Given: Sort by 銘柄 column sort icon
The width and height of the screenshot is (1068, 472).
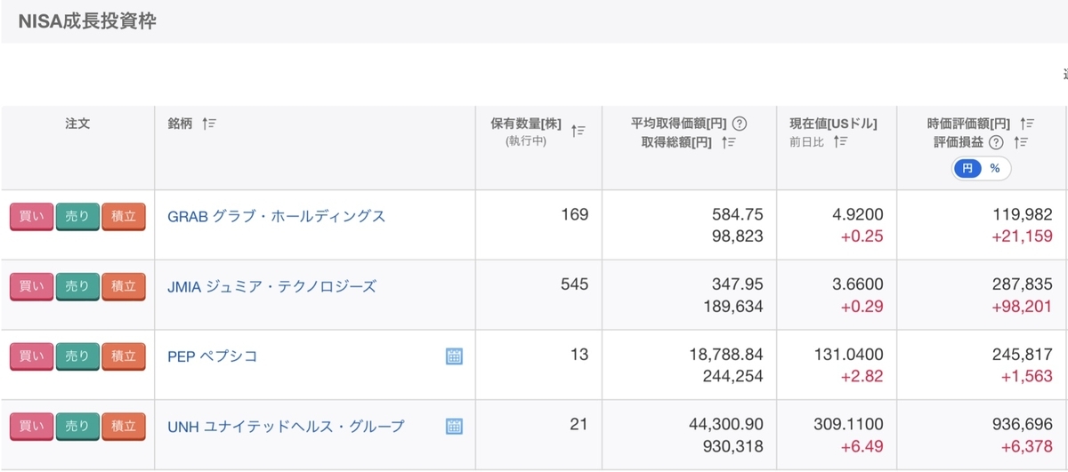Looking at the screenshot, I should coord(209,124).
